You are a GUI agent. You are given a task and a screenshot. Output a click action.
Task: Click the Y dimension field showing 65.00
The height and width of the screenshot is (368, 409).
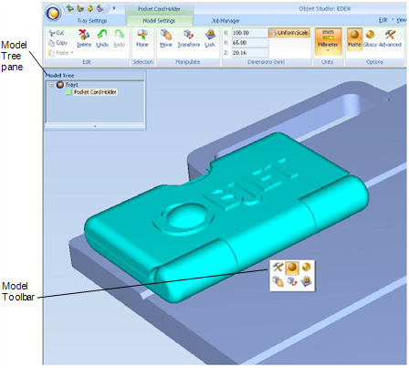(x=249, y=43)
